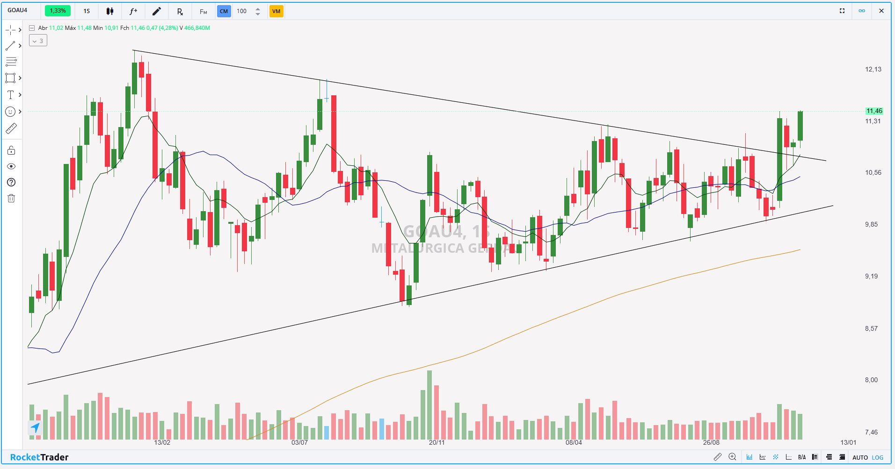
Task: Expand the crosshair cursor options arrow
Action: tap(20, 30)
